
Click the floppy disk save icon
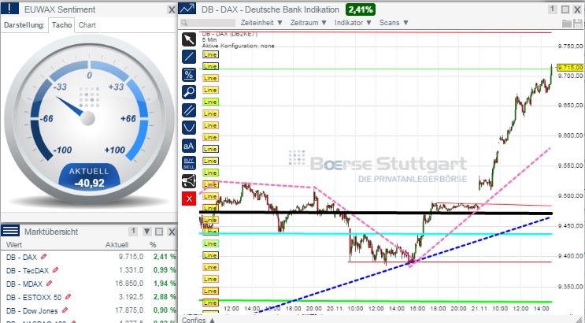(578, 23)
